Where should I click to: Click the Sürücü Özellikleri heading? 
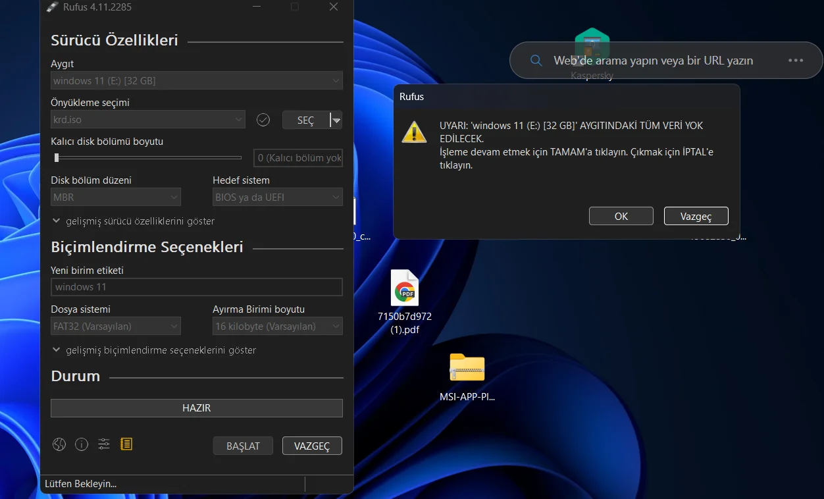tap(115, 40)
